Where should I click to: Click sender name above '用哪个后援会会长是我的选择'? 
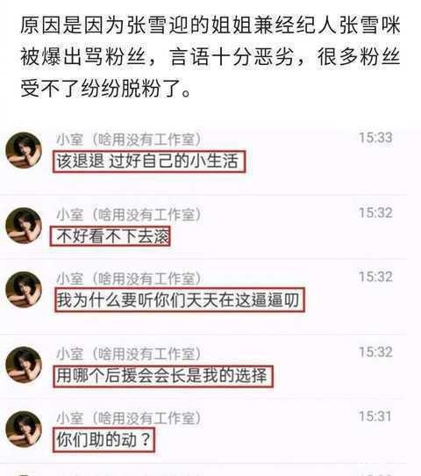tap(129, 354)
